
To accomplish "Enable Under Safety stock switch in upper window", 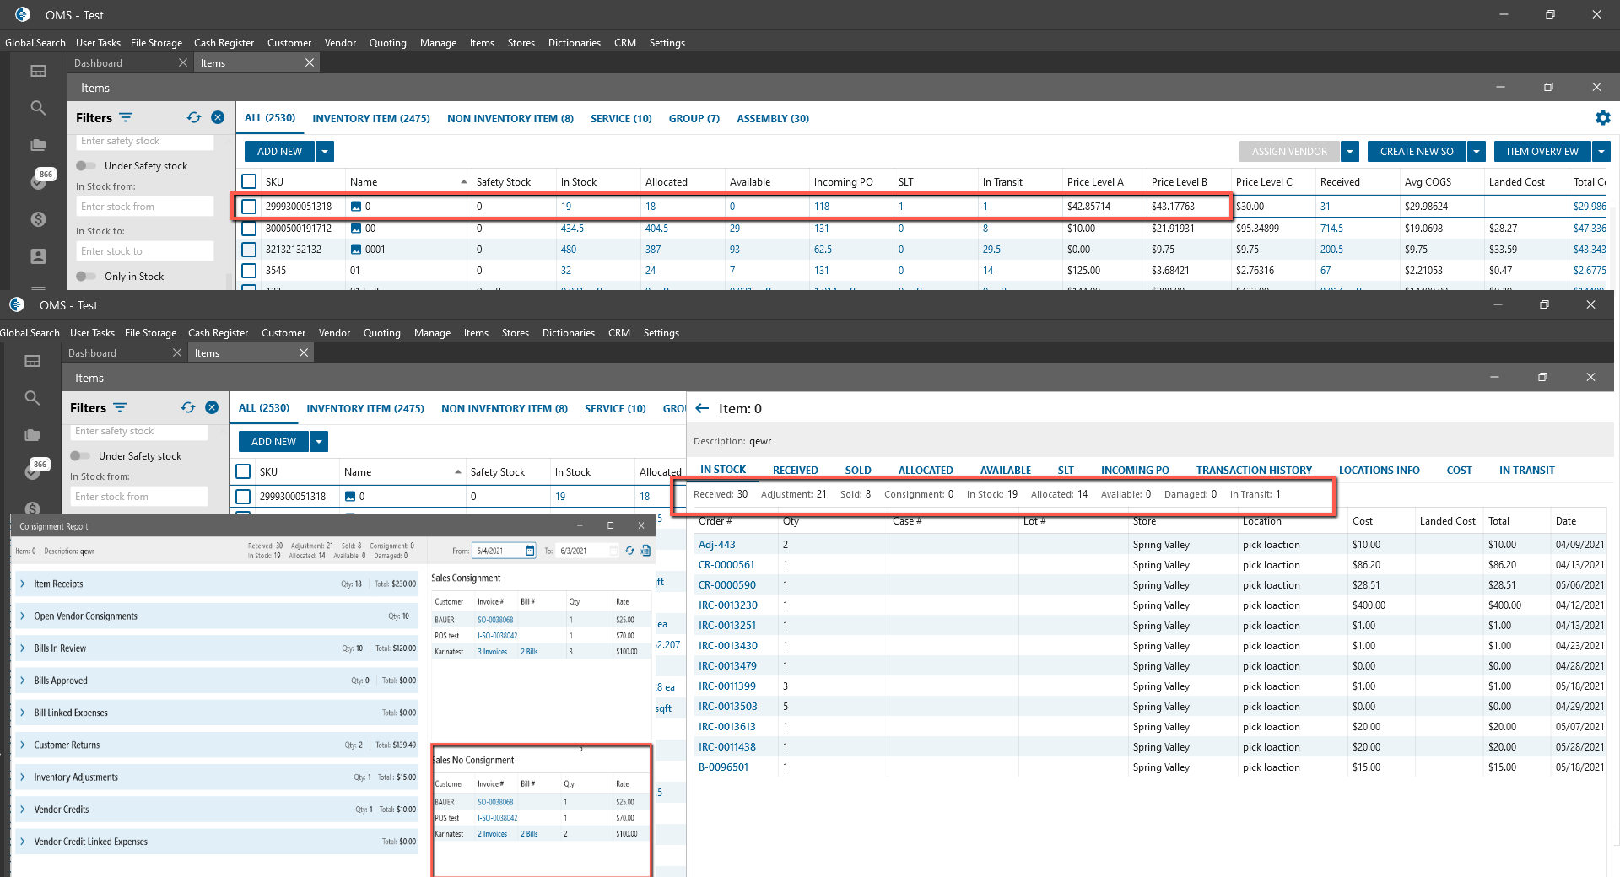I will (x=86, y=166).
